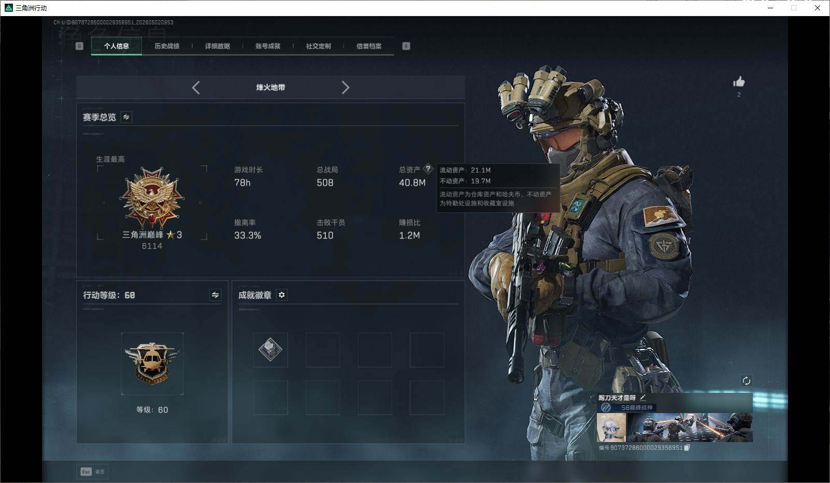Screen dimensions: 830x483
Task: Toggle the 赛季总览 switch icon
Action: click(126, 117)
